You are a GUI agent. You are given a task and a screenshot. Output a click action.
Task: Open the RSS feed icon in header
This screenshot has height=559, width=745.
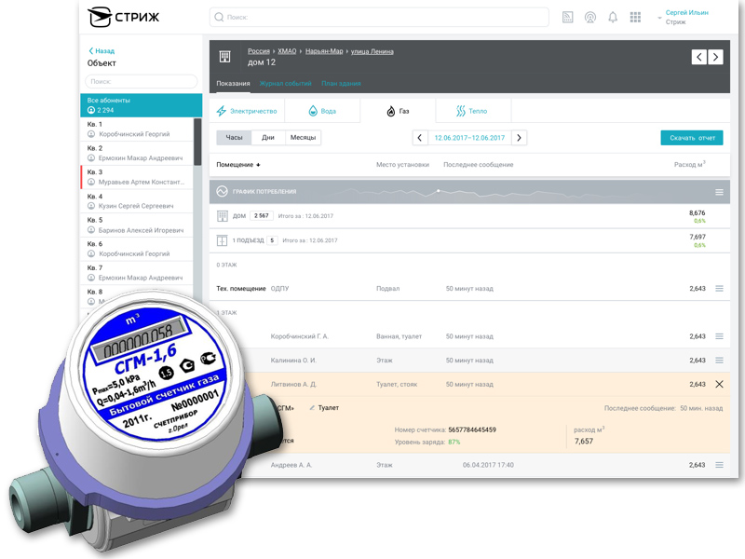[x=567, y=17]
